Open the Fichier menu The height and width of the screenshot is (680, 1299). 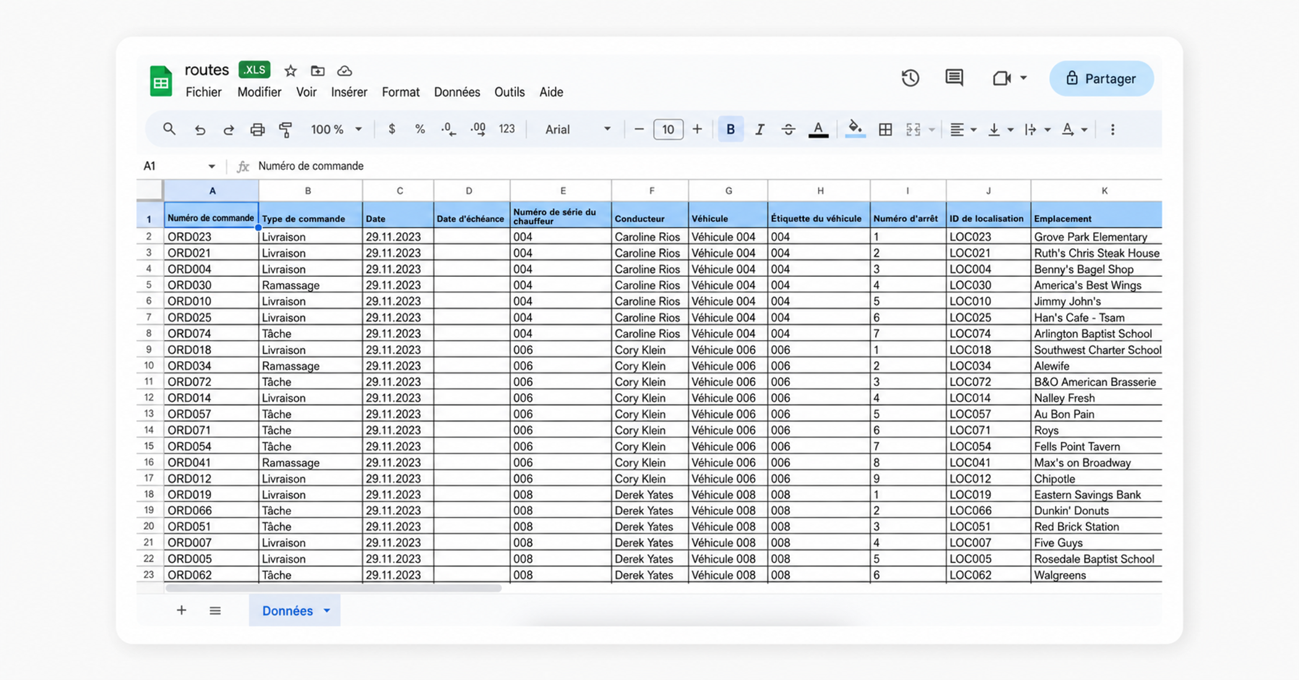(x=203, y=92)
